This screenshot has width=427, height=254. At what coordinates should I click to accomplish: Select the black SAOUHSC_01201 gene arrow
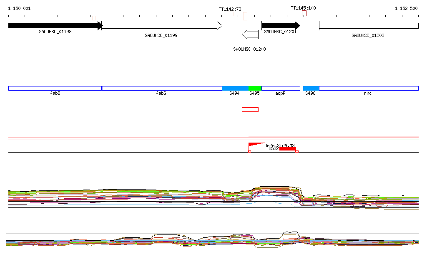[x=280, y=26]
